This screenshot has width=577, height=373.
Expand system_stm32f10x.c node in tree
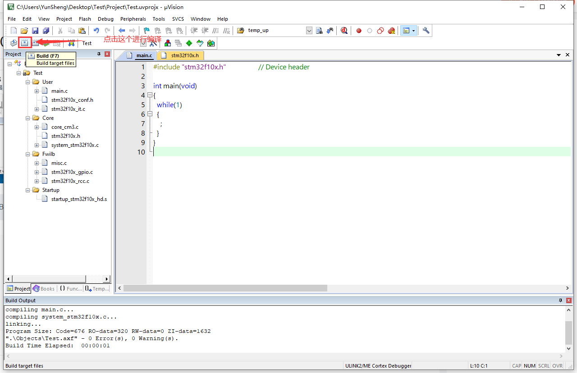(37, 145)
